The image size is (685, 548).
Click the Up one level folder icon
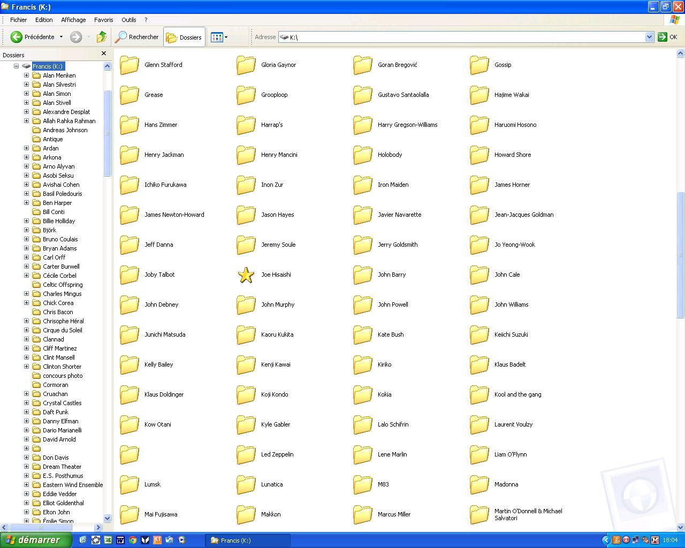click(x=101, y=37)
